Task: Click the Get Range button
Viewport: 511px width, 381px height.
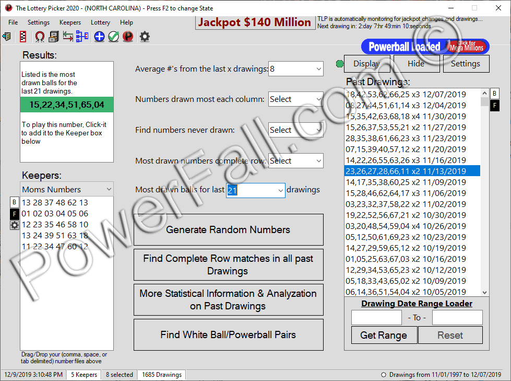Action: [384, 335]
